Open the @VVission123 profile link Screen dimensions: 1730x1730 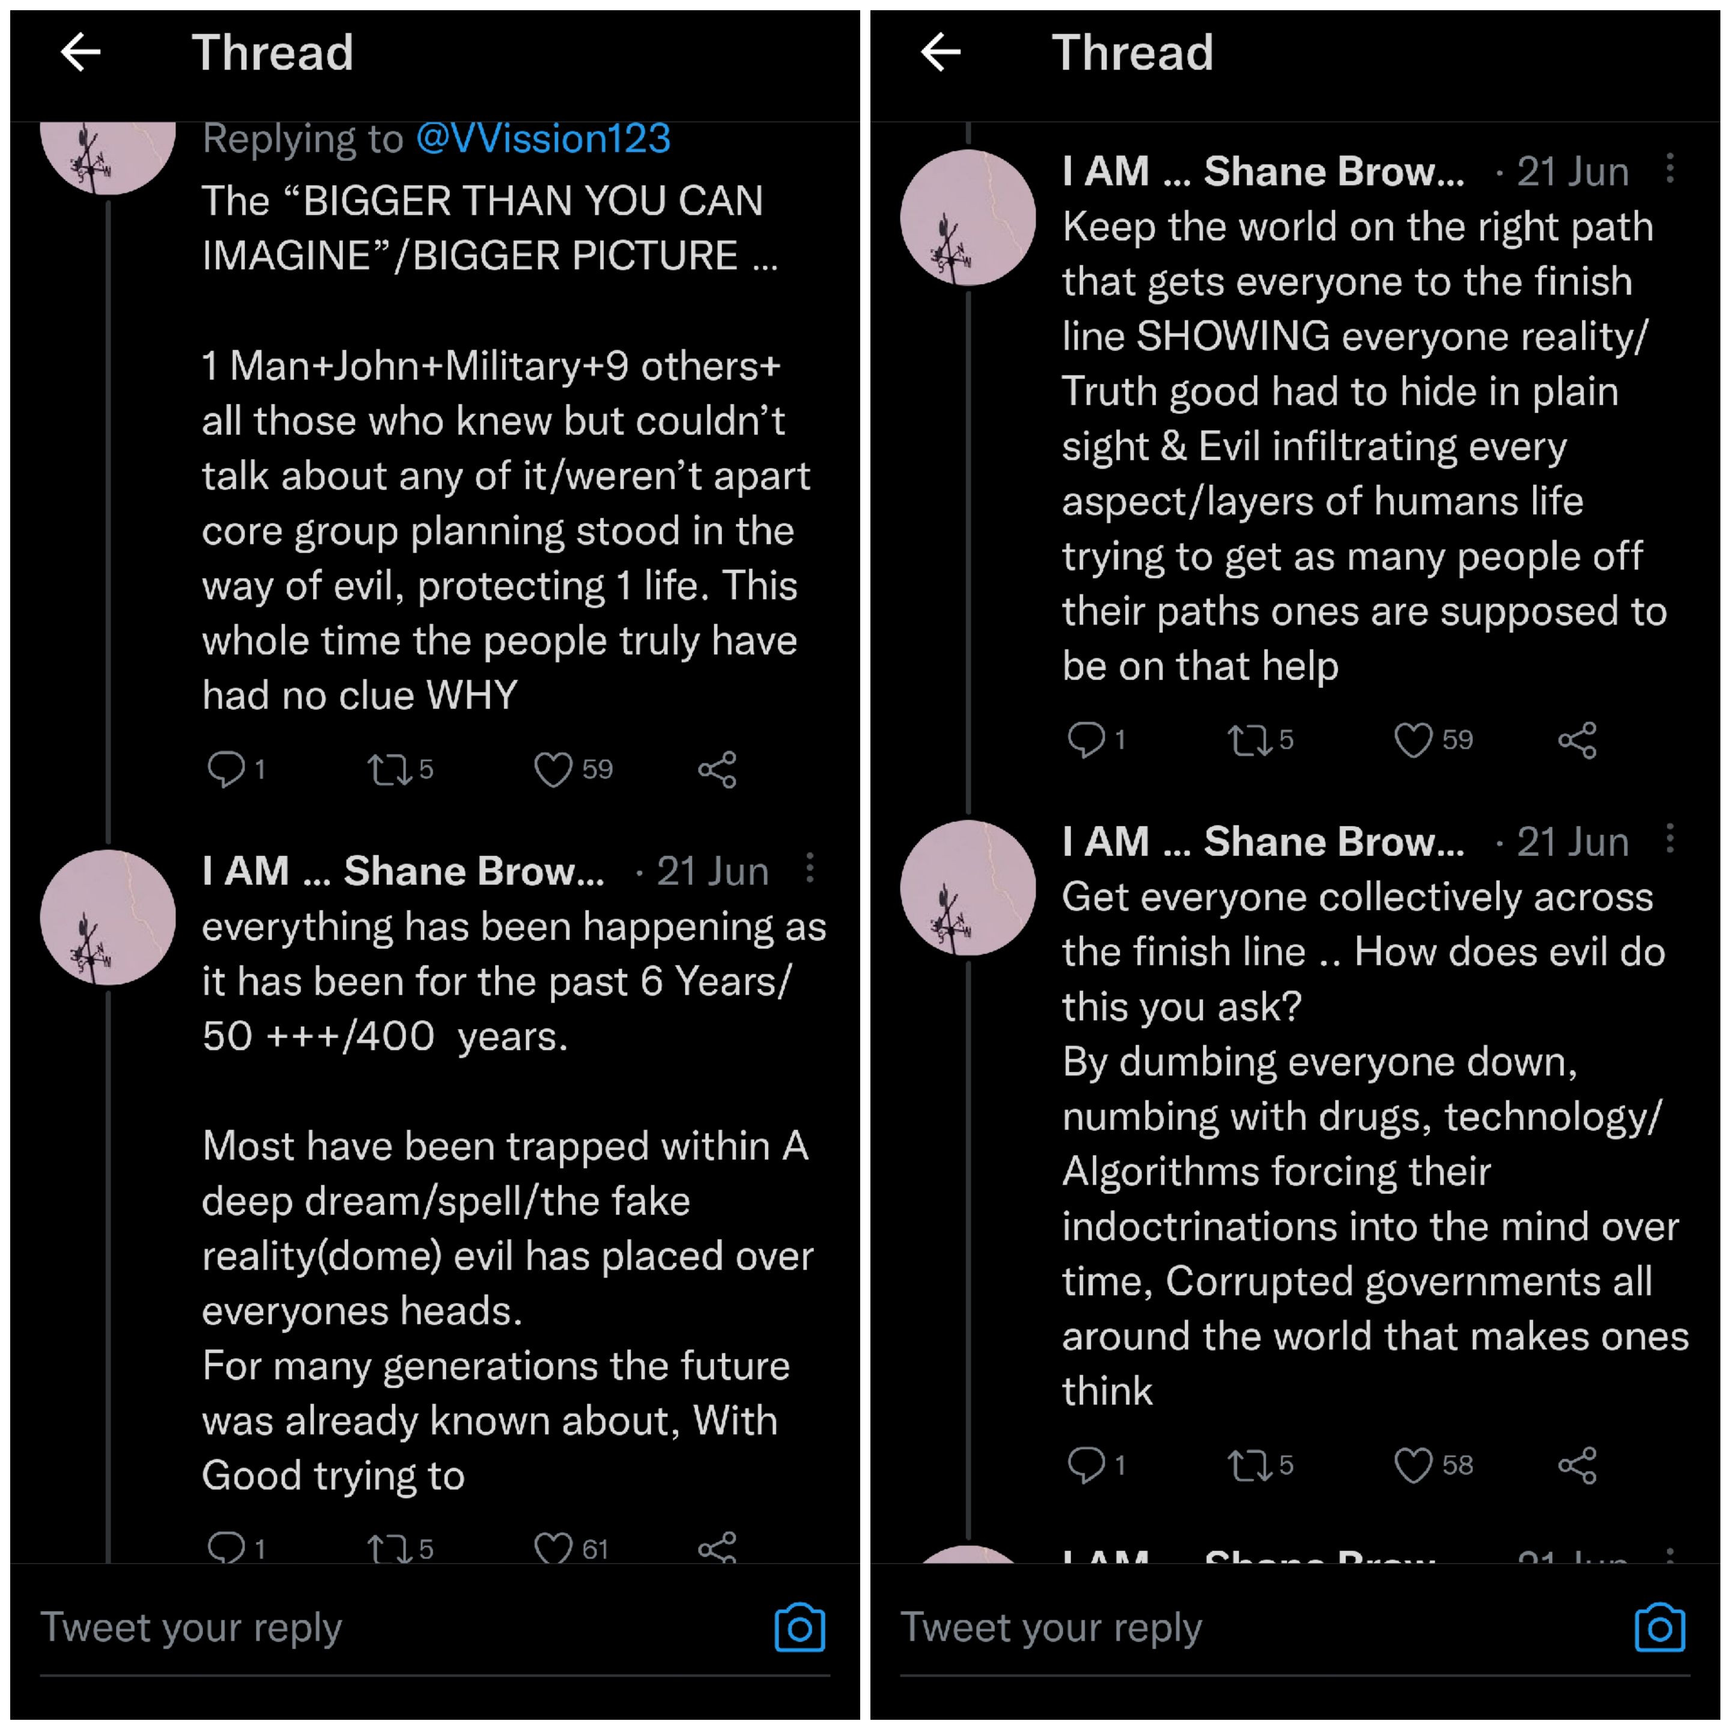click(542, 139)
